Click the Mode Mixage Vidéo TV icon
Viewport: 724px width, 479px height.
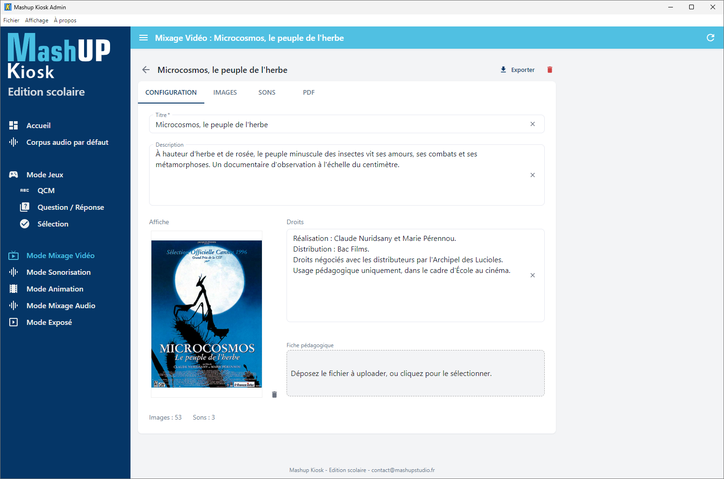click(x=13, y=255)
